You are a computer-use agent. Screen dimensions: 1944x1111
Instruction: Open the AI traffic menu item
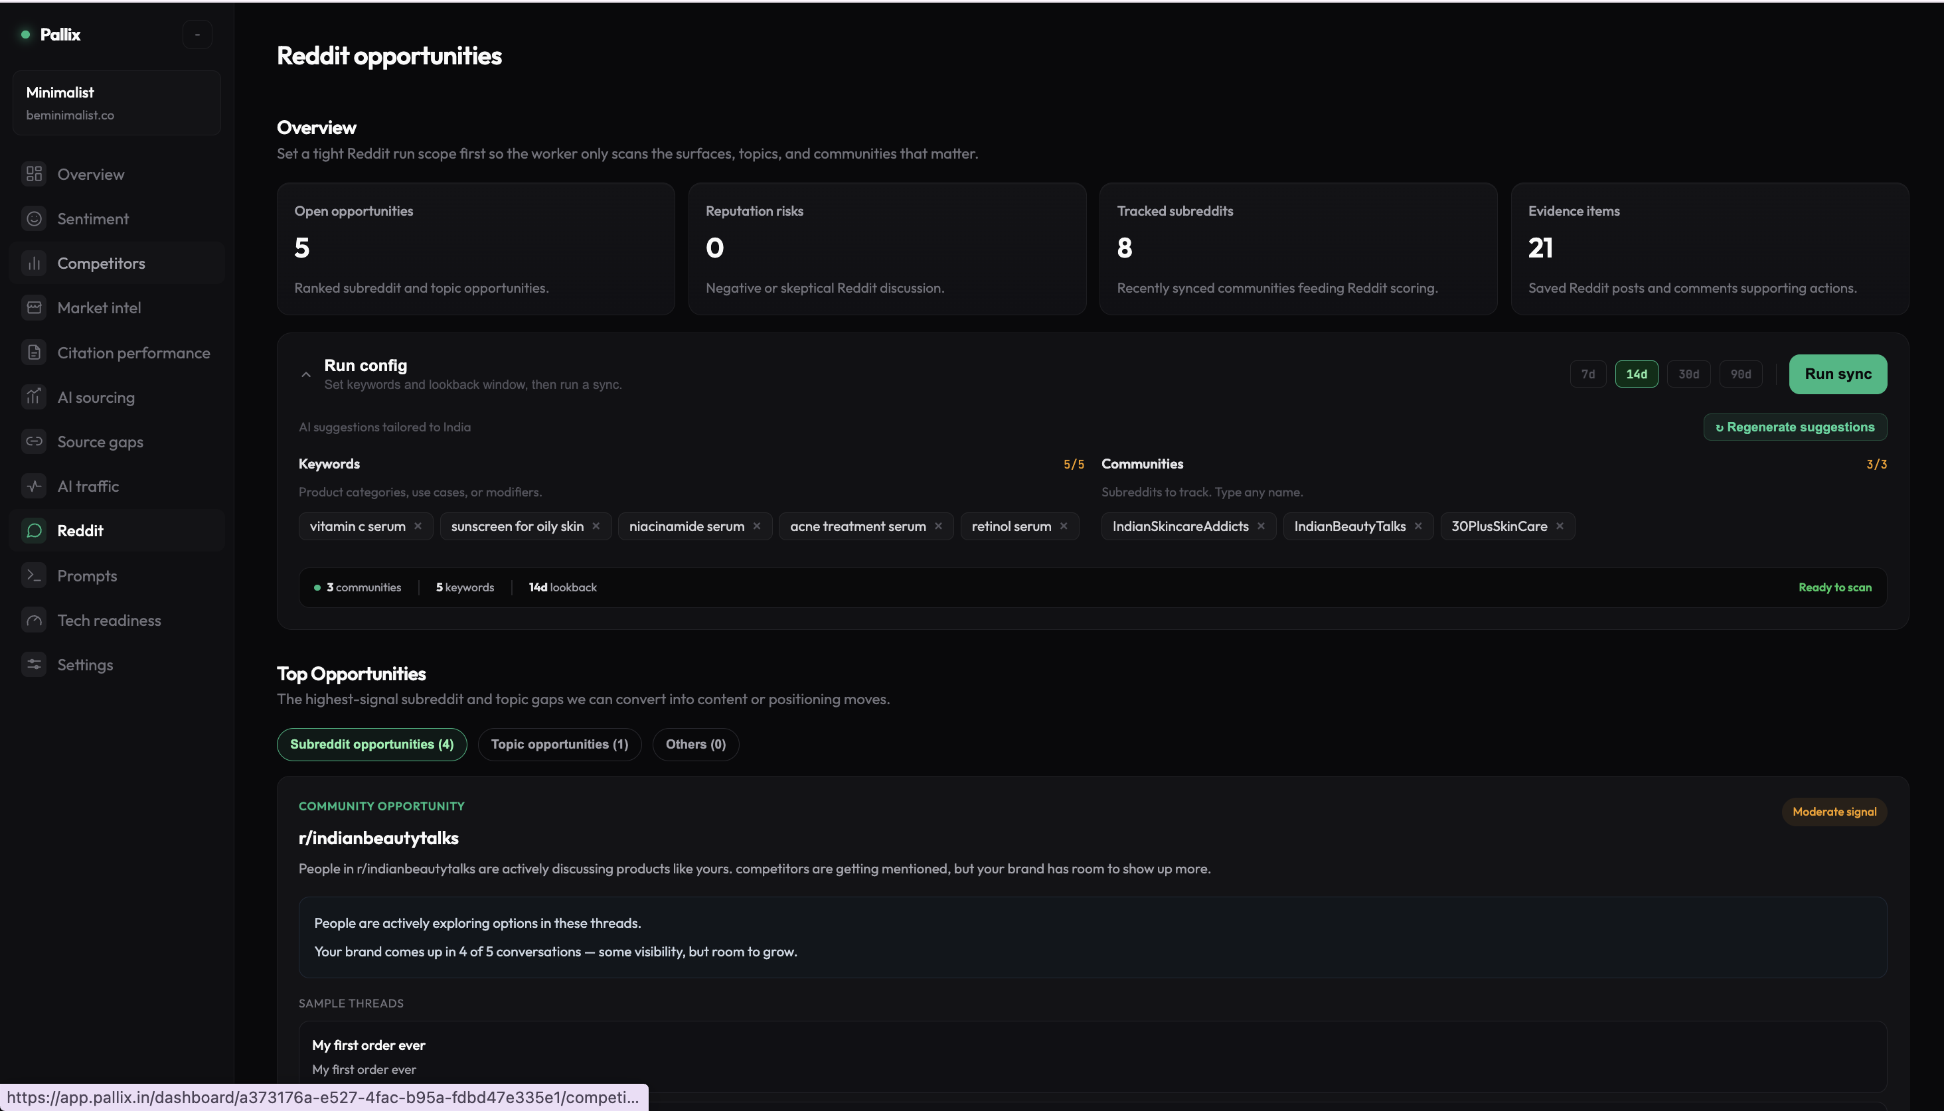[116, 486]
